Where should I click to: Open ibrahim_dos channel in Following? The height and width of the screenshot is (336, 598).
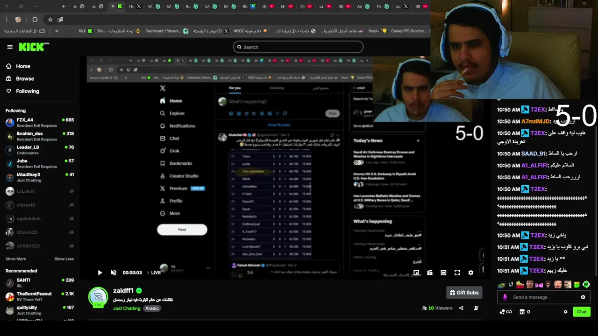39,136
